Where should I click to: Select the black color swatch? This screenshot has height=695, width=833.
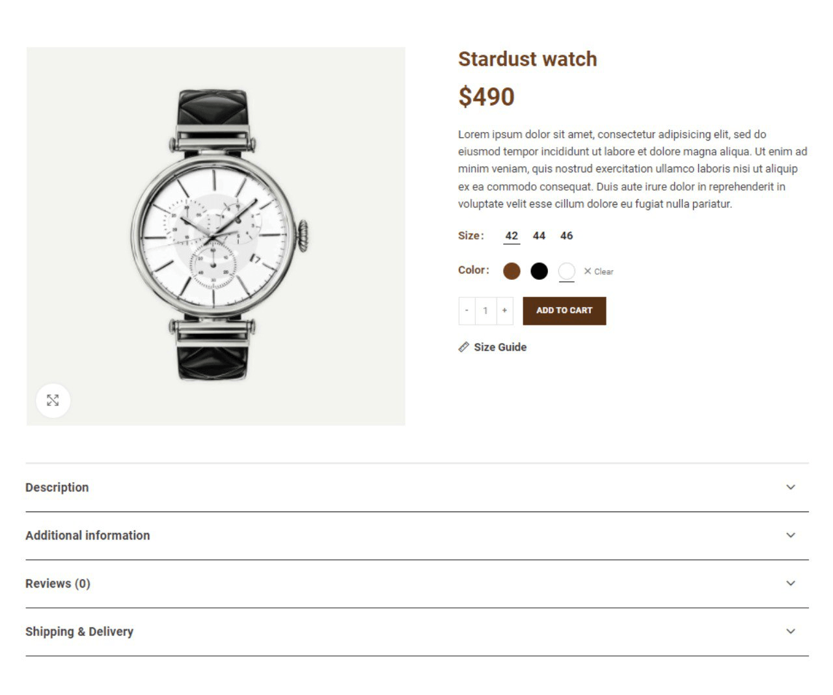[539, 271]
